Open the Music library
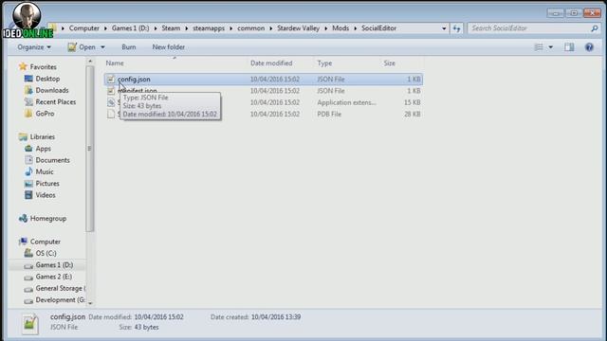The width and height of the screenshot is (607, 341). tap(45, 171)
